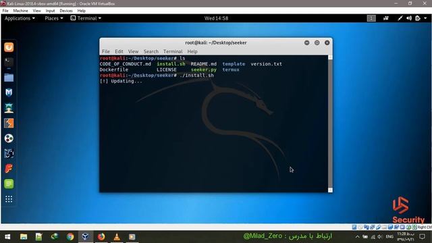Open Kali system power menu arrow
This screenshot has width=432, height=243.
pyautogui.click(x=425, y=18)
